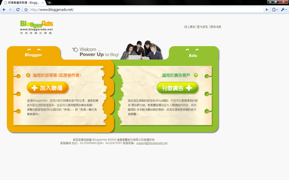Click the www.bloggerads.net text under the logo
The width and height of the screenshot is (289, 180).
[x=36, y=29]
